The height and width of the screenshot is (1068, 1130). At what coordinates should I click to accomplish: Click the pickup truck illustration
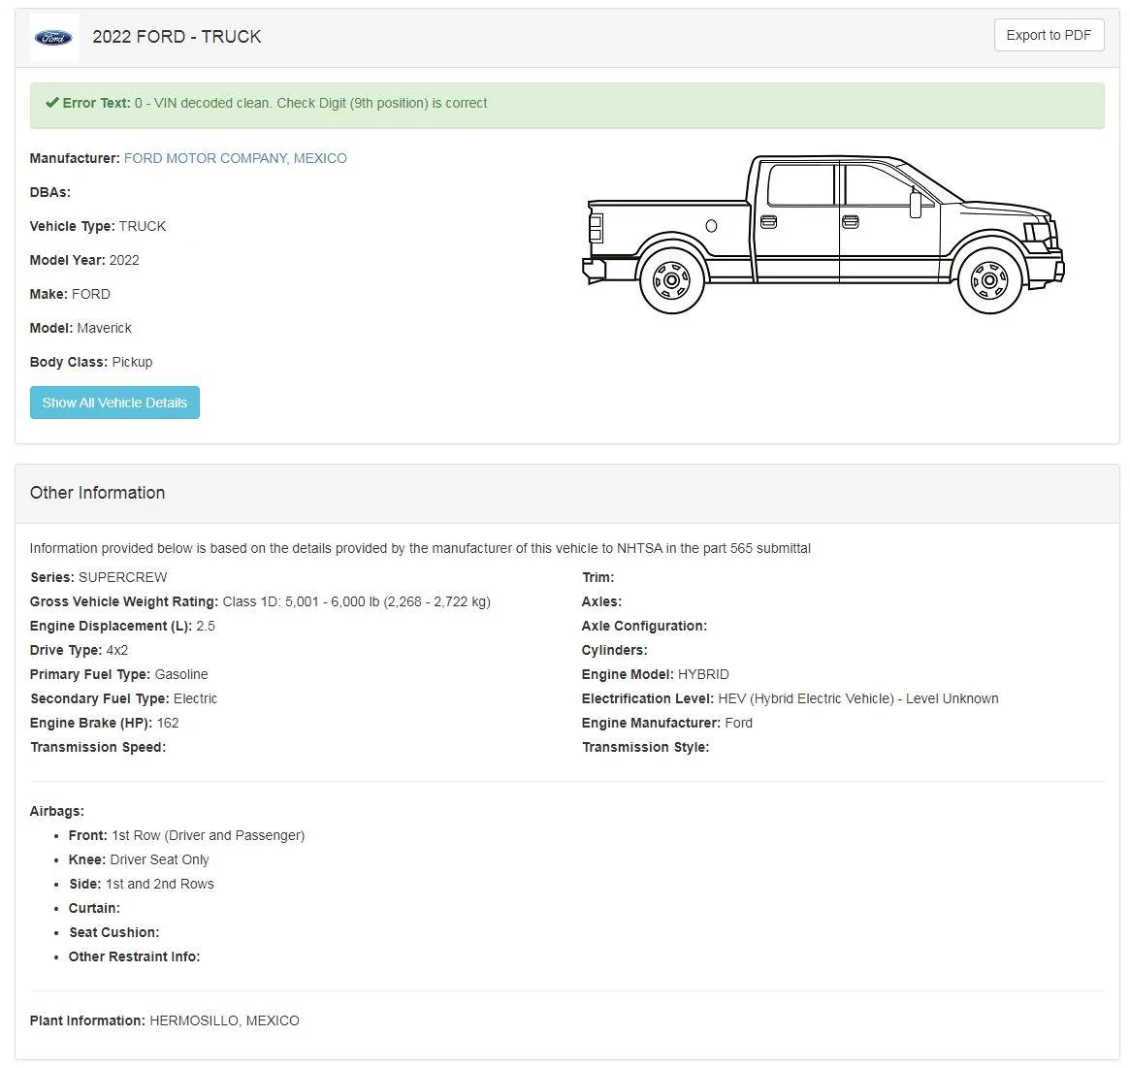click(823, 235)
